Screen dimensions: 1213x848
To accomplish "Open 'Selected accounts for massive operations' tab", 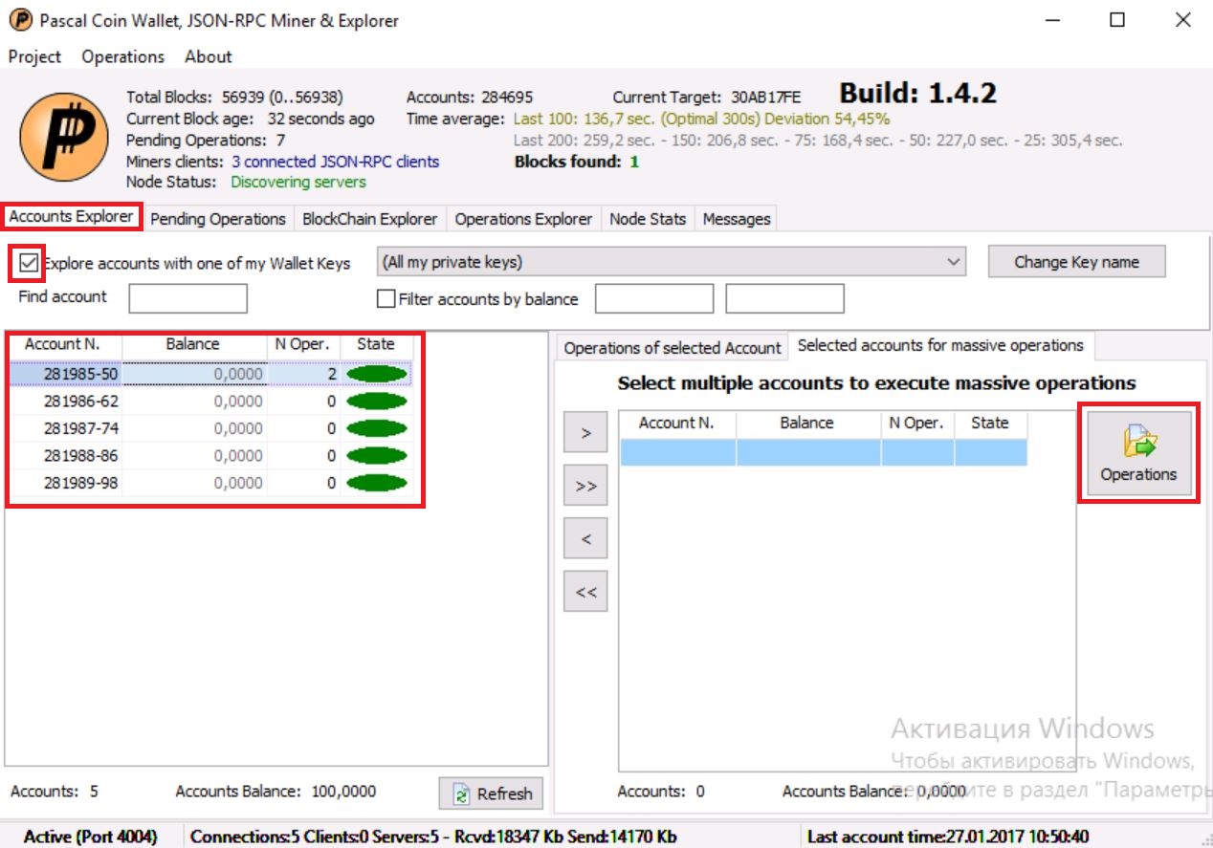I will [940, 346].
